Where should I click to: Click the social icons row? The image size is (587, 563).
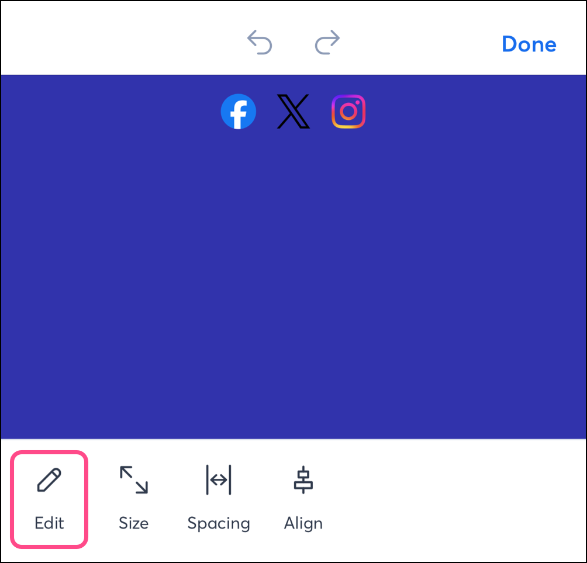pyautogui.click(x=293, y=111)
